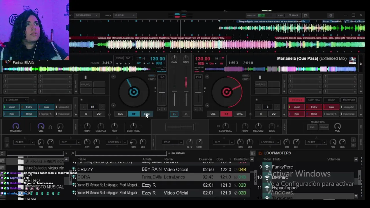The image size is (370, 208).
Task: Open left FILTER effect dropdown
Action: [x=24, y=142]
